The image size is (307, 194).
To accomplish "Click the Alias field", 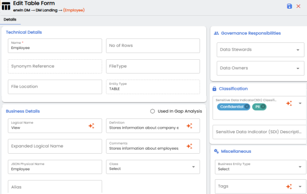I will tap(55, 187).
